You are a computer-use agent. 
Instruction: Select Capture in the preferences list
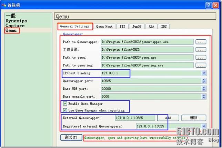tap(15, 26)
